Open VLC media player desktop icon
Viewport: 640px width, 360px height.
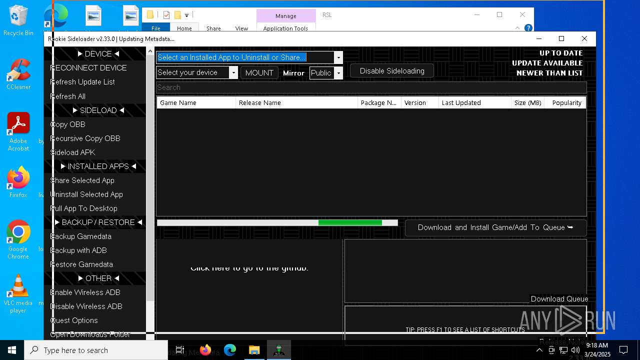pyautogui.click(x=18, y=294)
